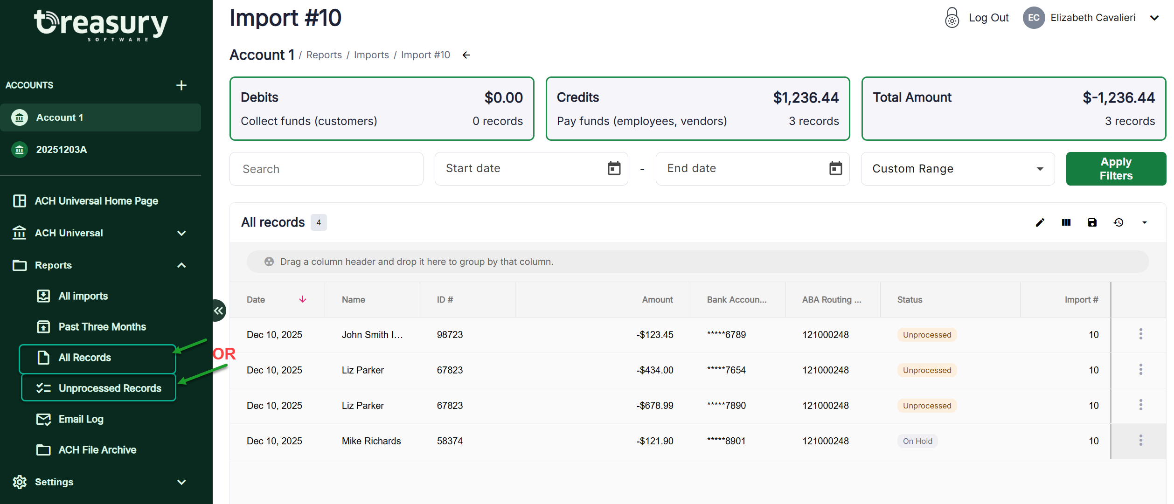This screenshot has height=504, width=1174.
Task: Open row menu for Mike Richards
Action: pos(1140,441)
